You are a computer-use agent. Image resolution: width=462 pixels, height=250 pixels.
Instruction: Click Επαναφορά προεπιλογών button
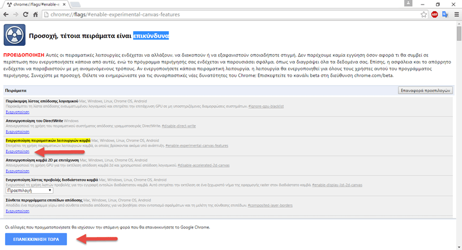[x=425, y=90]
